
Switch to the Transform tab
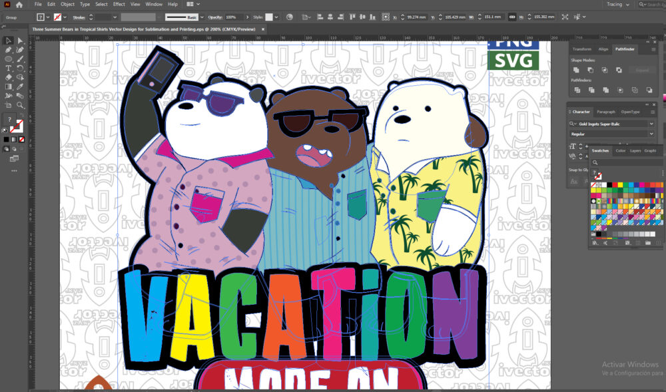(x=582, y=49)
